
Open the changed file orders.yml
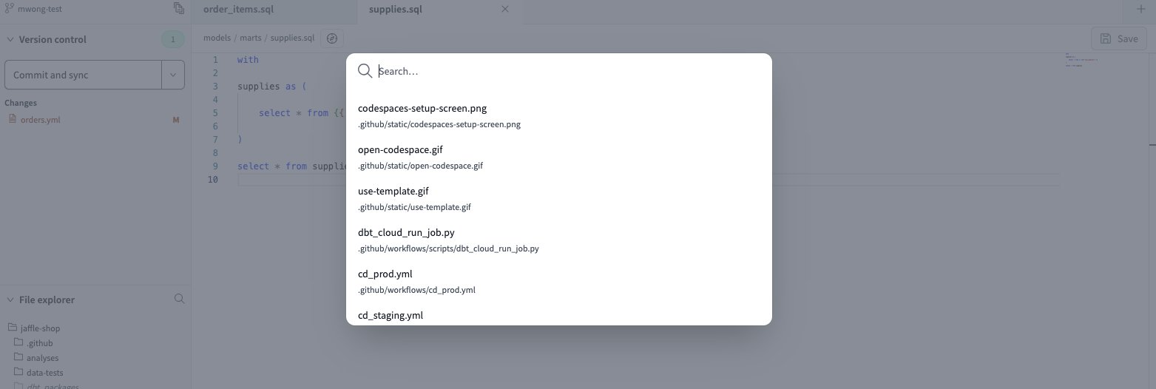(x=40, y=120)
